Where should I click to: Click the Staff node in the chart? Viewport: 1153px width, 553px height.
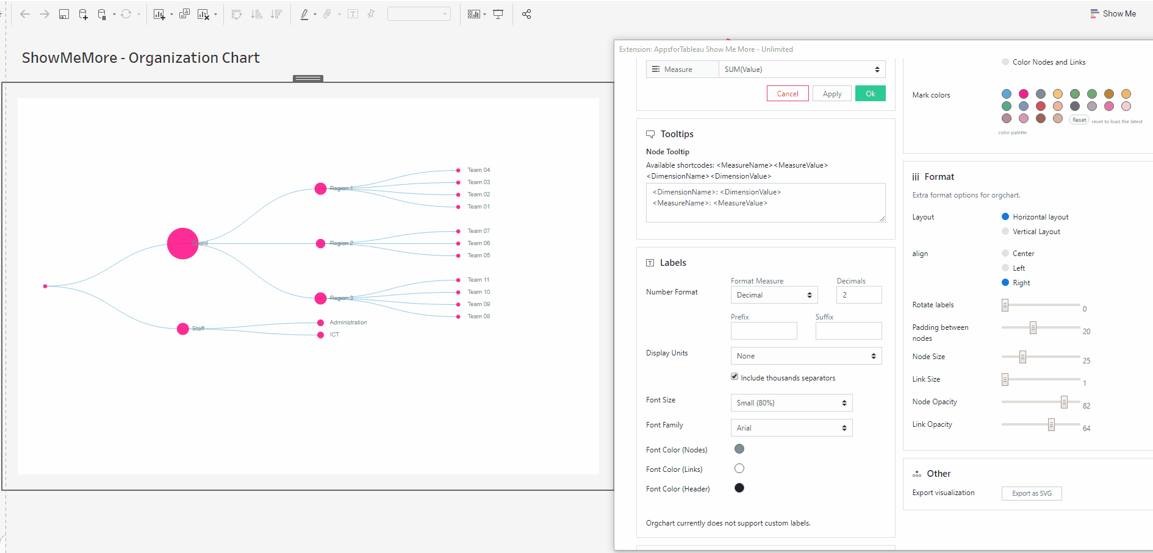coord(182,329)
